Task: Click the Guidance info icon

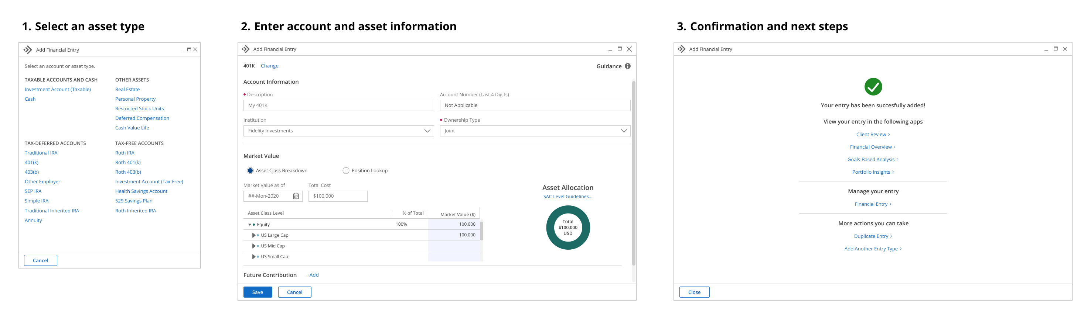Action: pyautogui.click(x=628, y=66)
